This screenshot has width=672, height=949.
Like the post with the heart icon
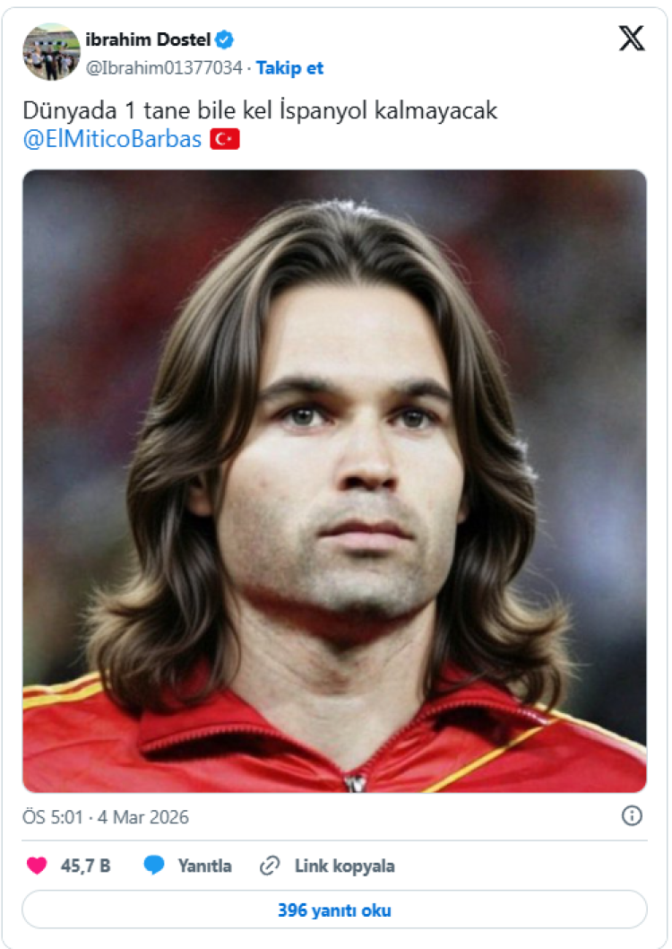(37, 866)
